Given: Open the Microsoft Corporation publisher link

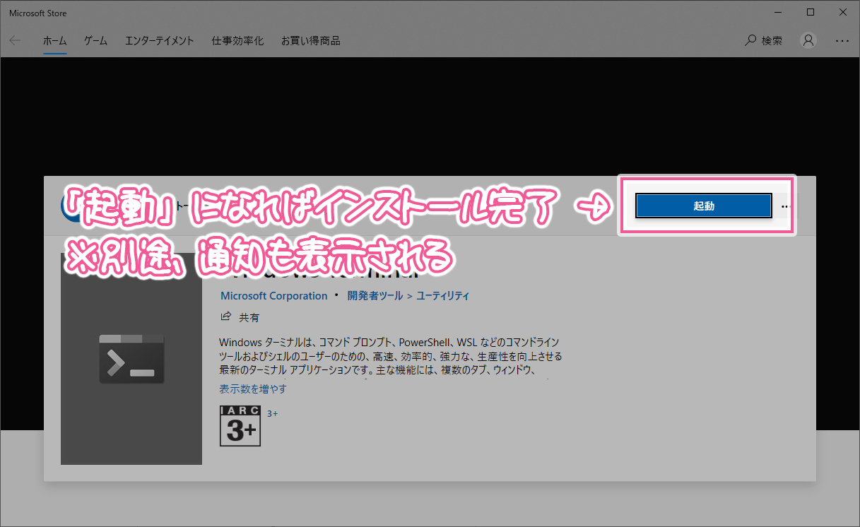Looking at the screenshot, I should pyautogui.click(x=274, y=296).
